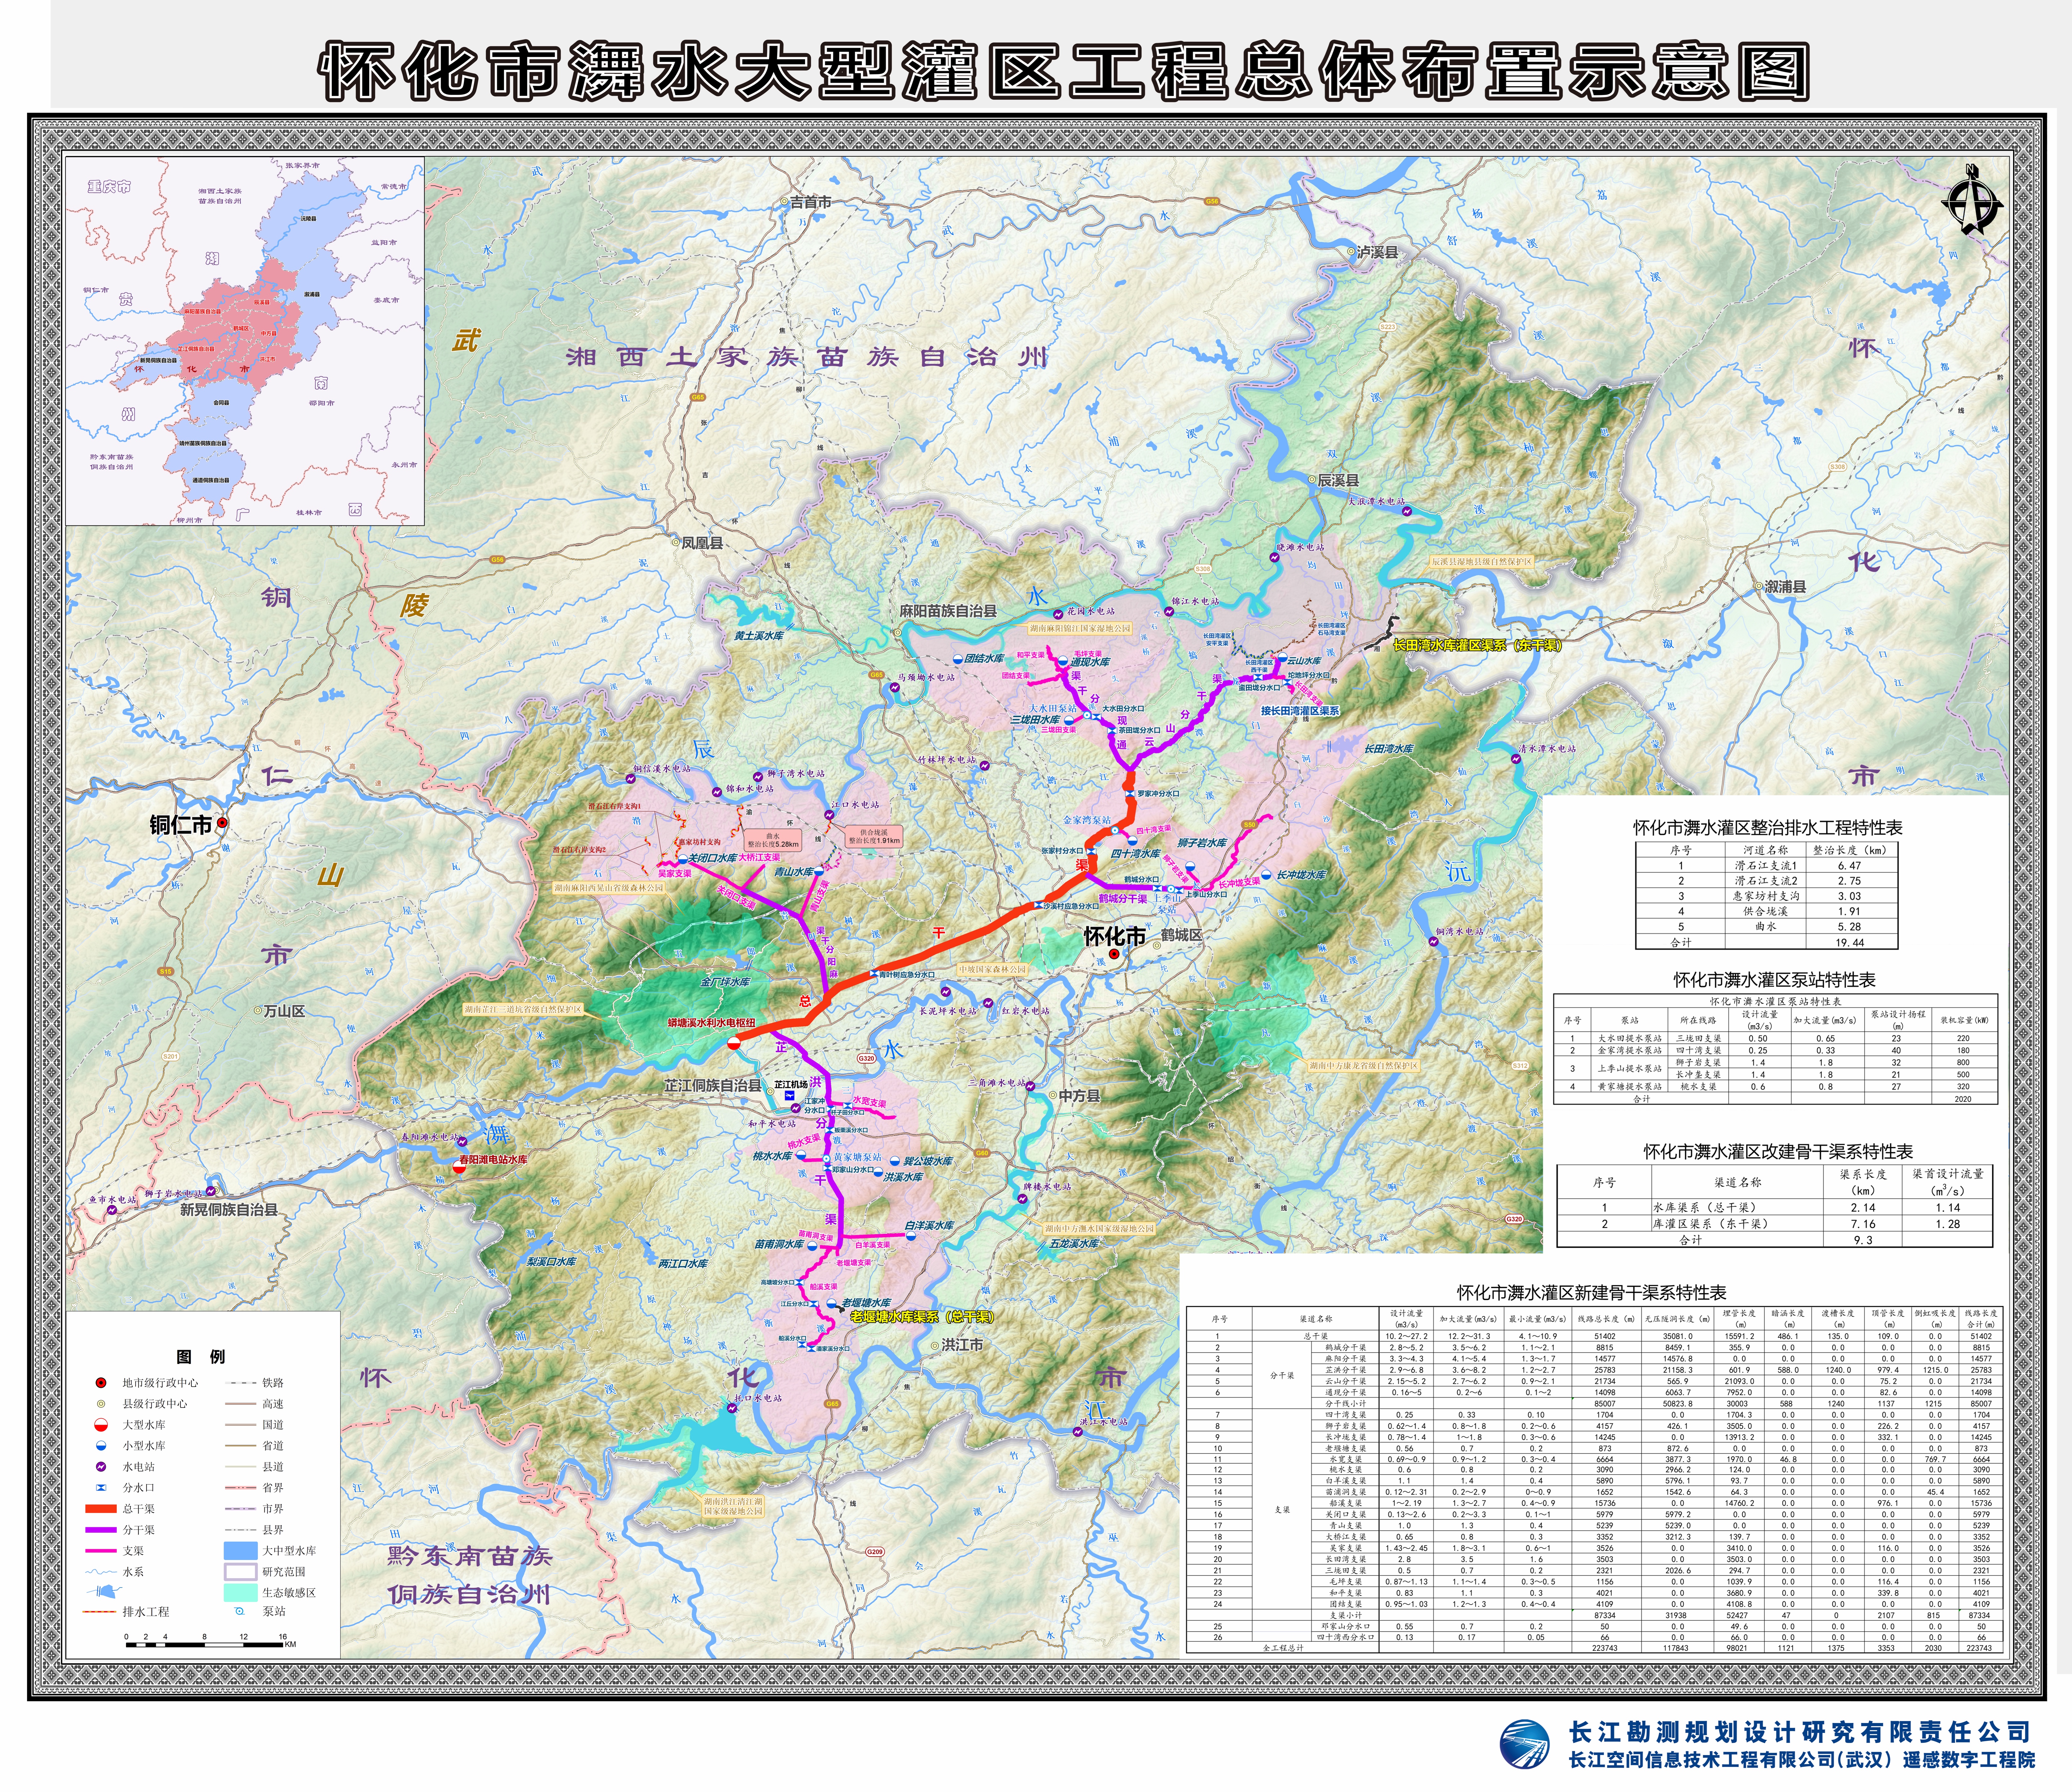Image resolution: width=2072 pixels, height=1792 pixels.
Task: Click the 泸溪县 county marker
Action: point(1351,252)
